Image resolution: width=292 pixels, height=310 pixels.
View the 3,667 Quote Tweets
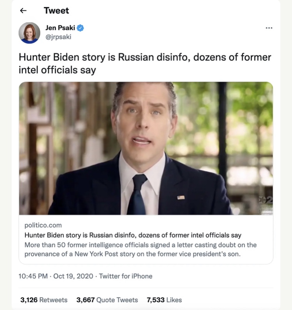107,300
